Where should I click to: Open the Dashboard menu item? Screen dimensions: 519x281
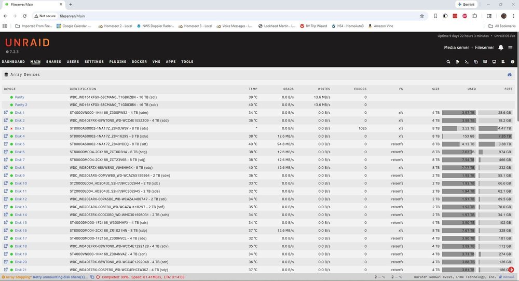13,62
